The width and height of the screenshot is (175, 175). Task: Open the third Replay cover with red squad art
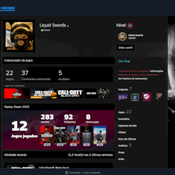73,135
